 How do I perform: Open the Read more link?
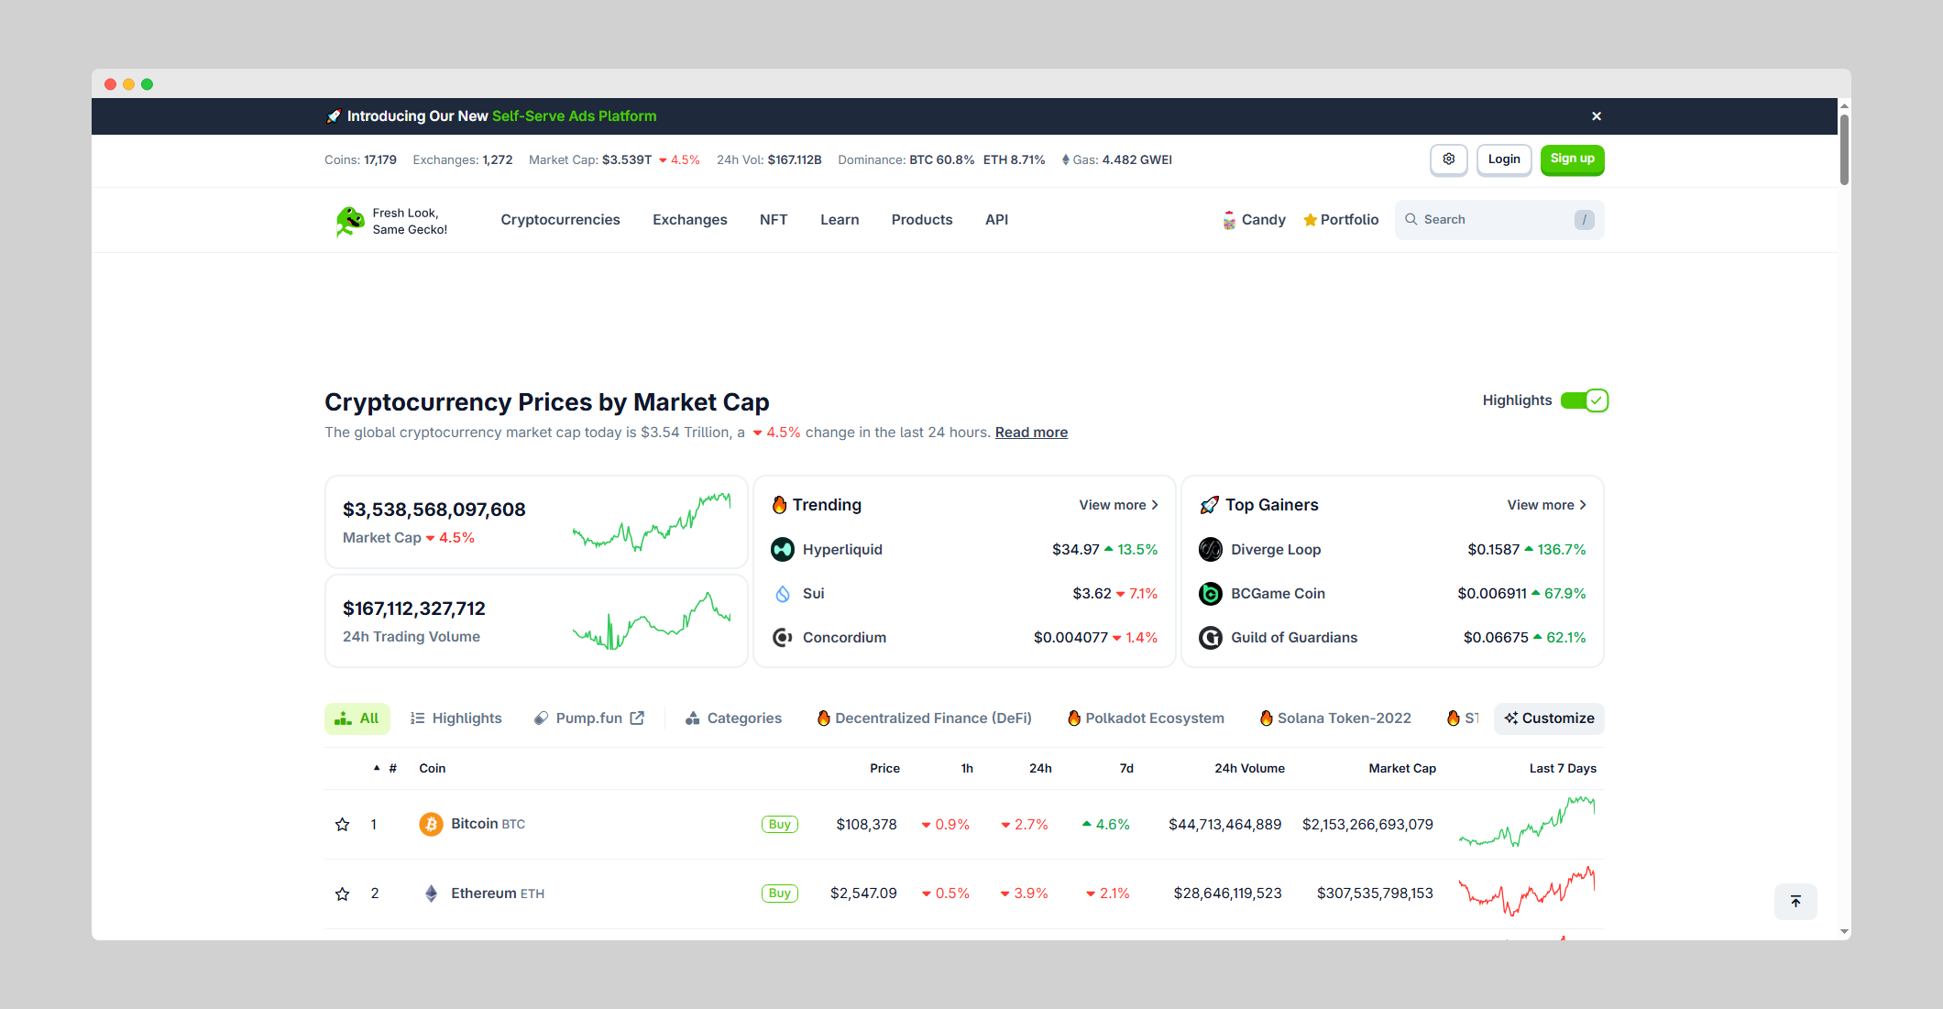point(1031,433)
